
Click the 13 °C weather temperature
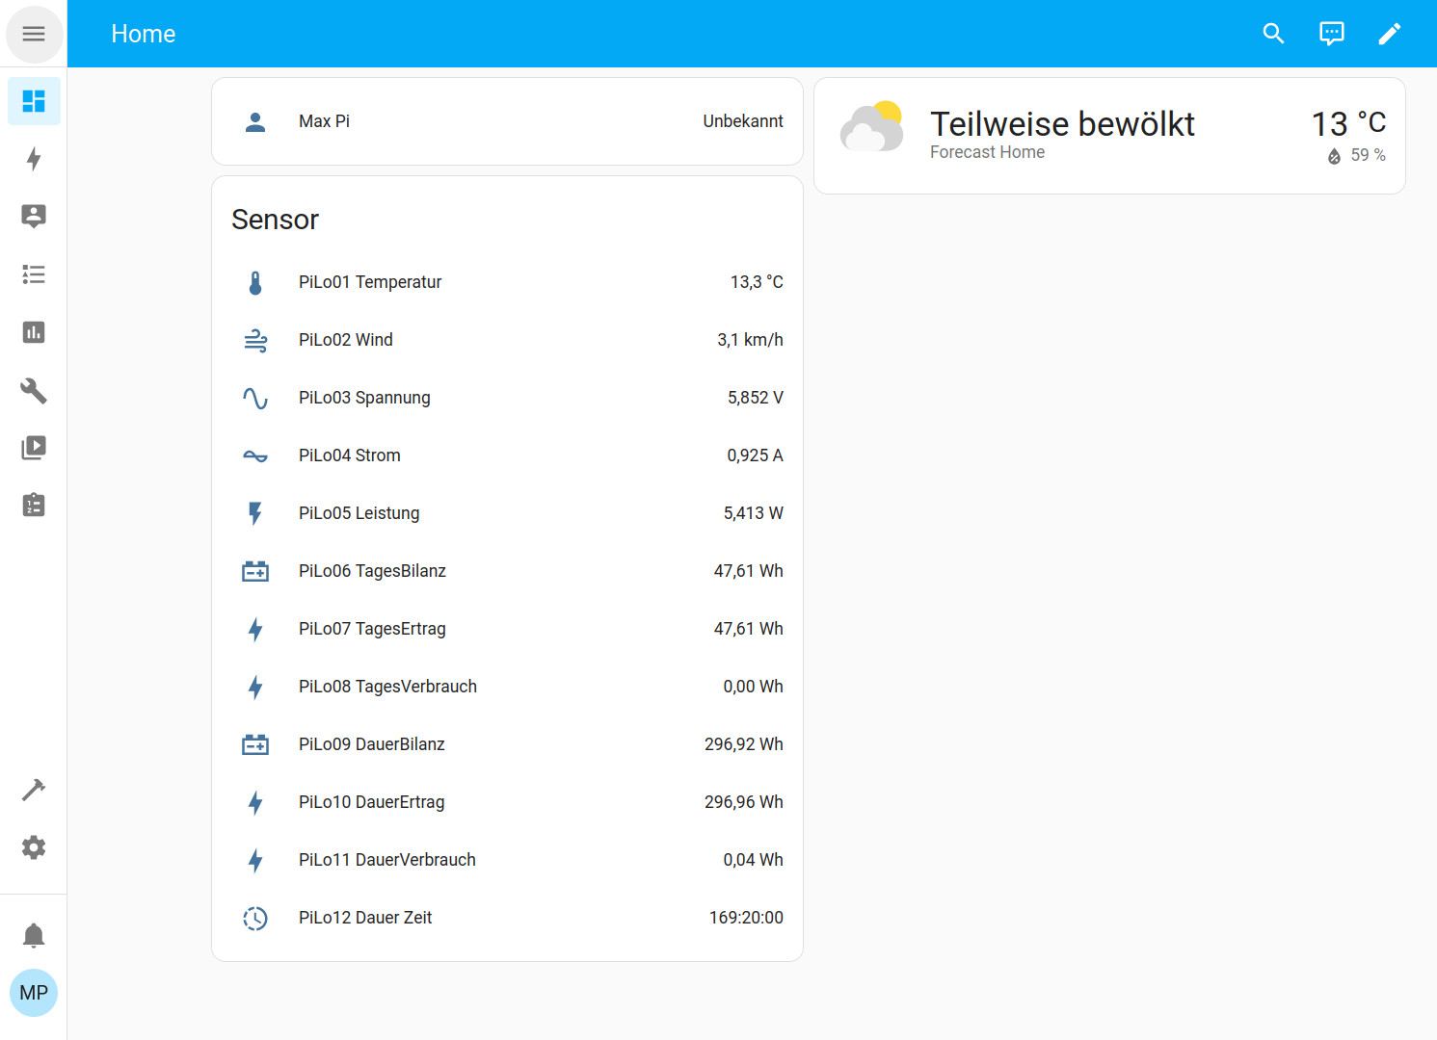pos(1348,123)
